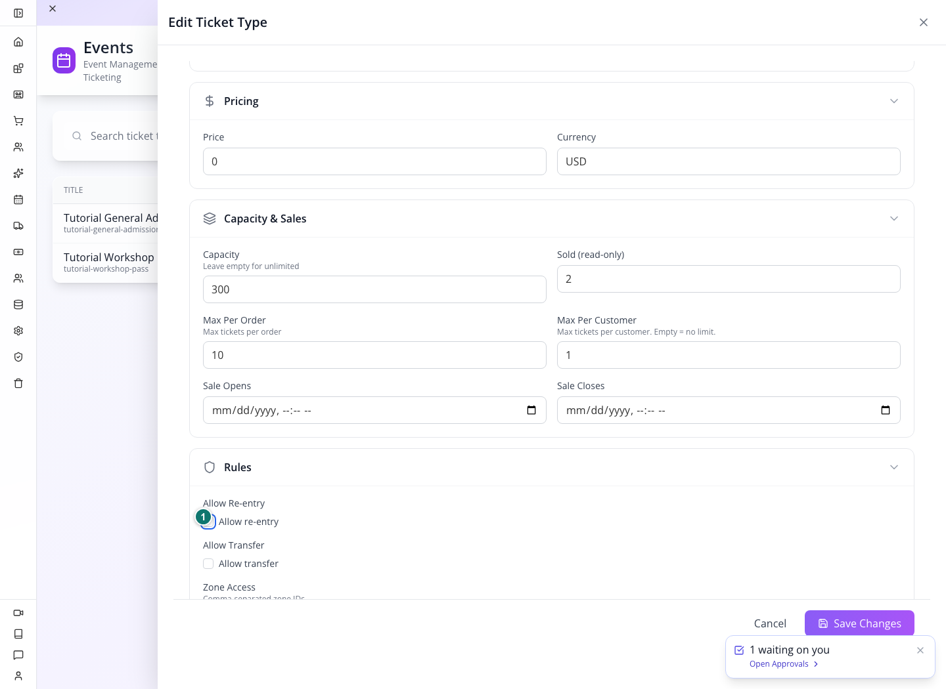Image resolution: width=946 pixels, height=689 pixels.
Task: Click the purple Events calendar logo
Action: (64, 60)
